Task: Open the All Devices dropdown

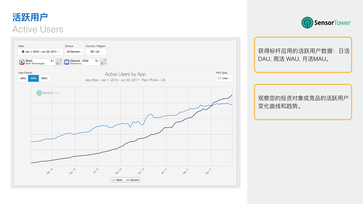Action: [x=74, y=52]
